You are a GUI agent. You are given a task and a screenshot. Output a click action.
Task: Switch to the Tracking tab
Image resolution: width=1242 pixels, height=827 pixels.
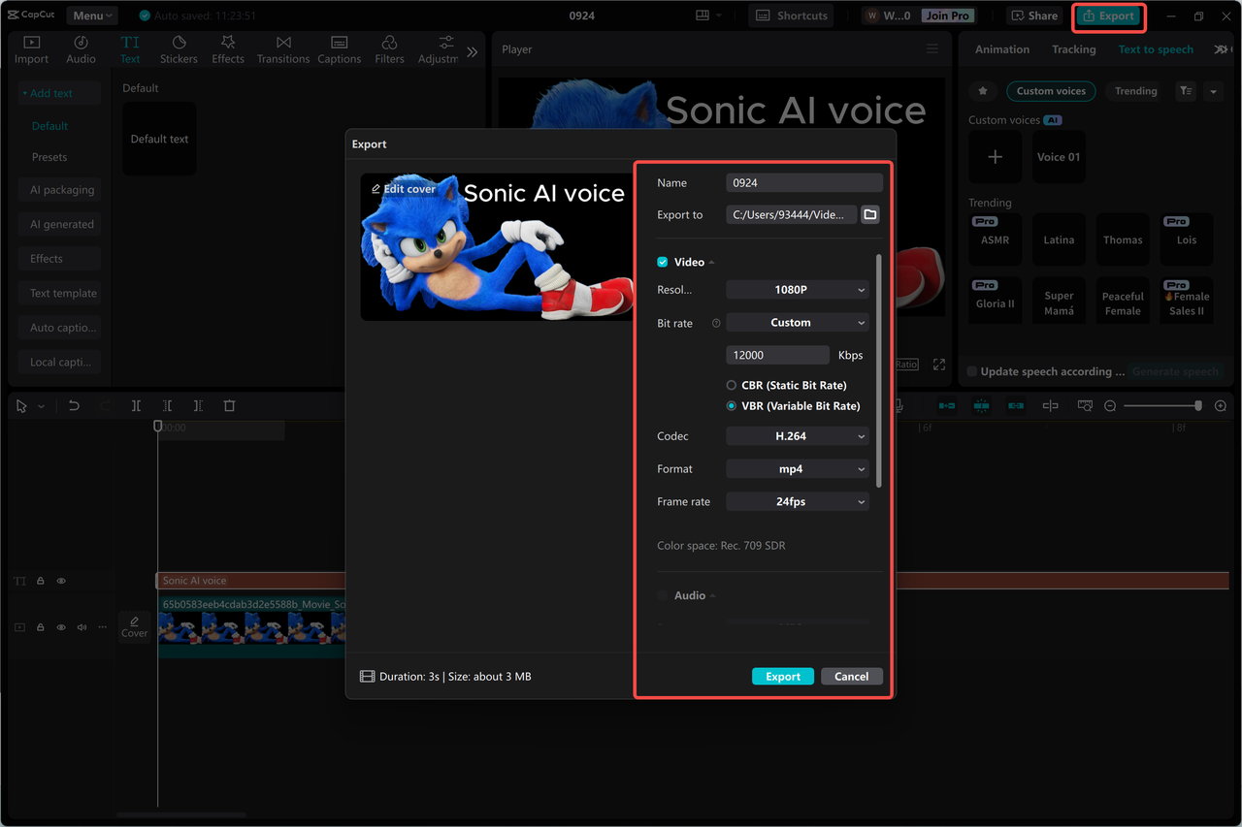(1073, 48)
